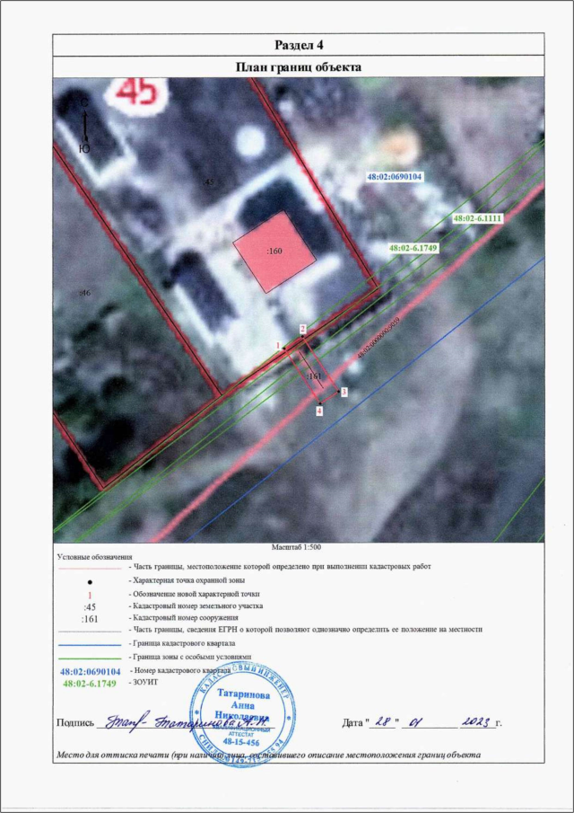The width and height of the screenshot is (574, 813).
Task: Click the green special zone line in legend
Action: pyautogui.click(x=89, y=658)
